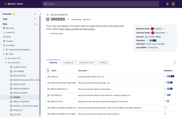
Task: Click the Edit Description button
Action: [55, 34]
